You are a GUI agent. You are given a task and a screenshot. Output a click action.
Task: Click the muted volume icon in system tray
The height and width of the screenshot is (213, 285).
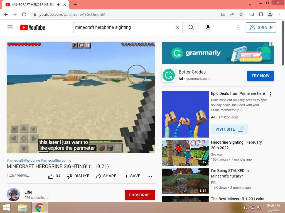pyautogui.click(x=245, y=208)
